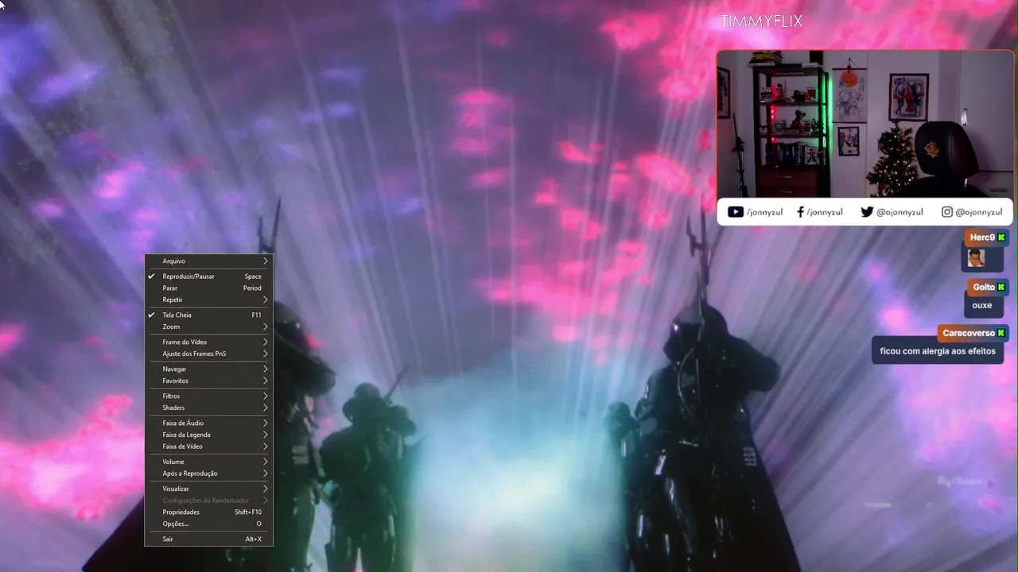Click the /jonnyzul handle beside the YouTube icon
The image size is (1018, 572).
[764, 212]
